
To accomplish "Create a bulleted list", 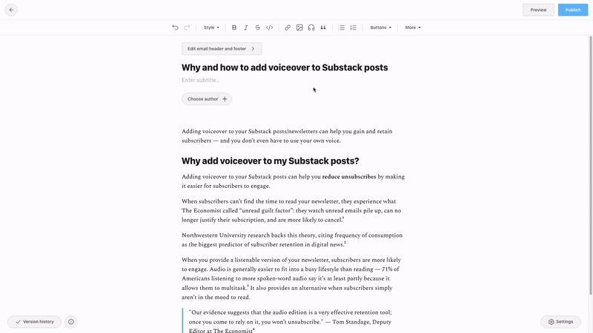I will (x=342, y=27).
